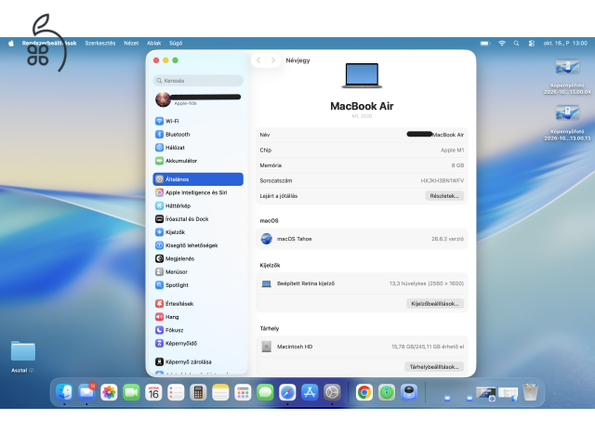Open Wi-Fi status in menu bar
This screenshot has width=595, height=446.
(x=502, y=44)
